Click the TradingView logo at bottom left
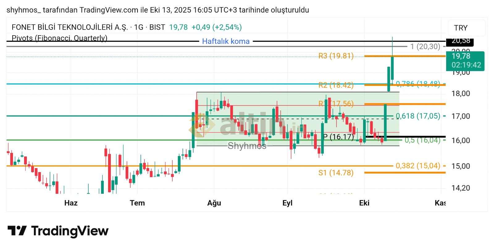Screen dimensions: 494x250 [x=58, y=231]
